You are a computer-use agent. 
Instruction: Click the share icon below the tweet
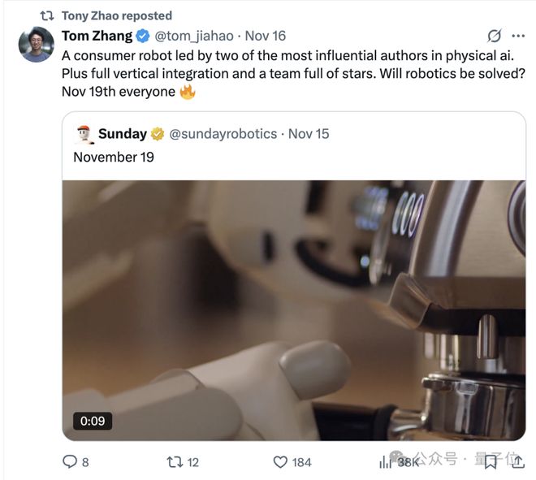coord(517,461)
